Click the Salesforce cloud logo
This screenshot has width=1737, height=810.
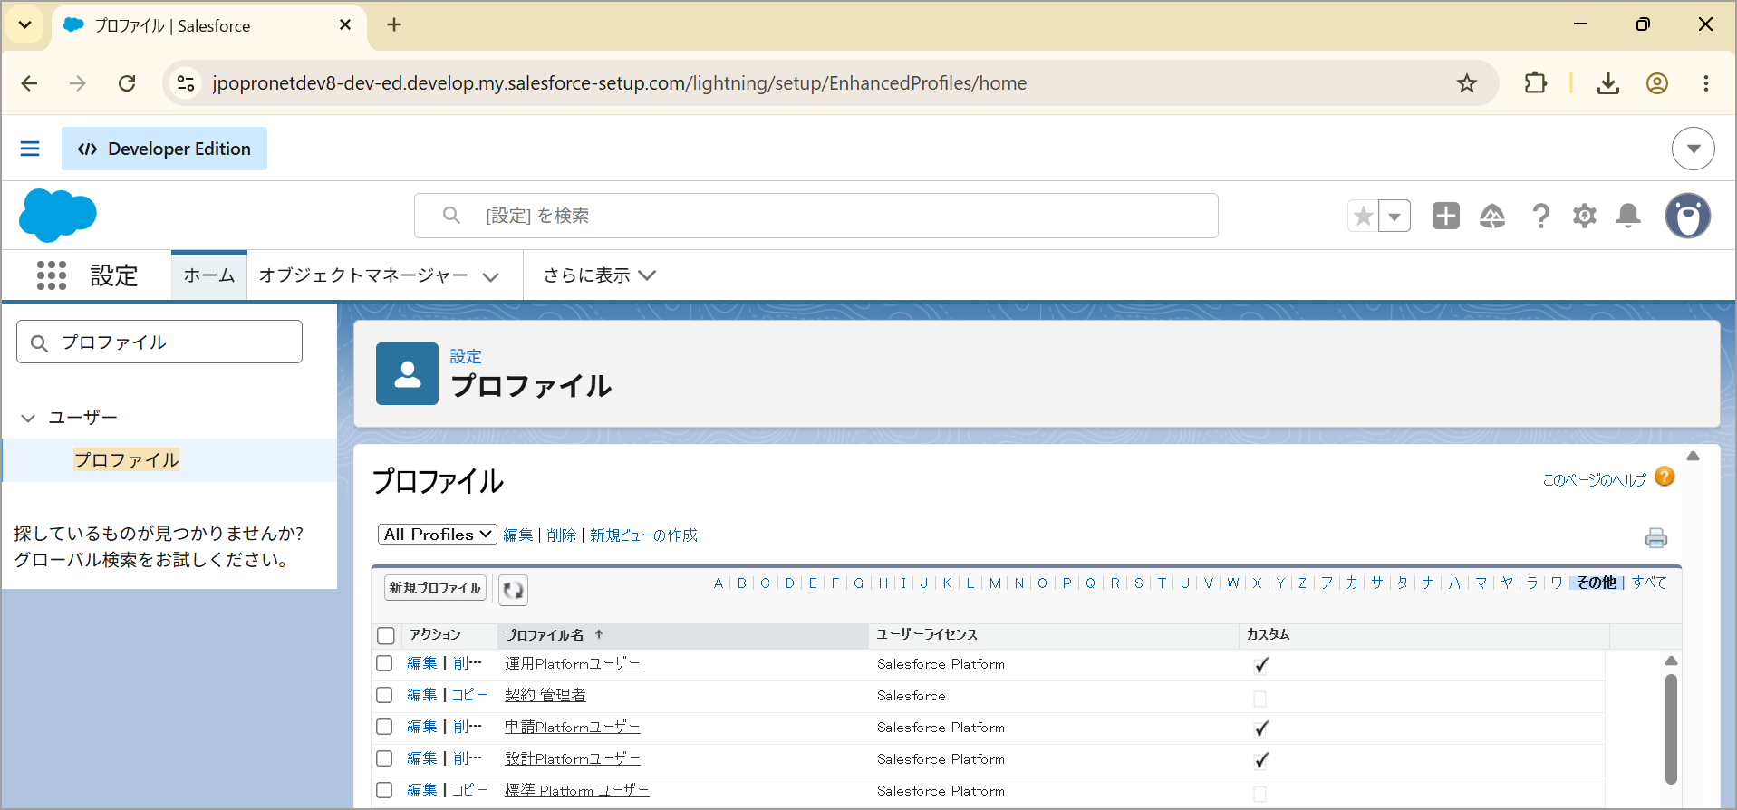[x=57, y=216]
